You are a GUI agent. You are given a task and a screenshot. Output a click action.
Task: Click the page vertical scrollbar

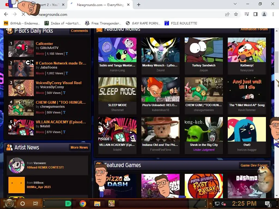[x=277, y=63]
